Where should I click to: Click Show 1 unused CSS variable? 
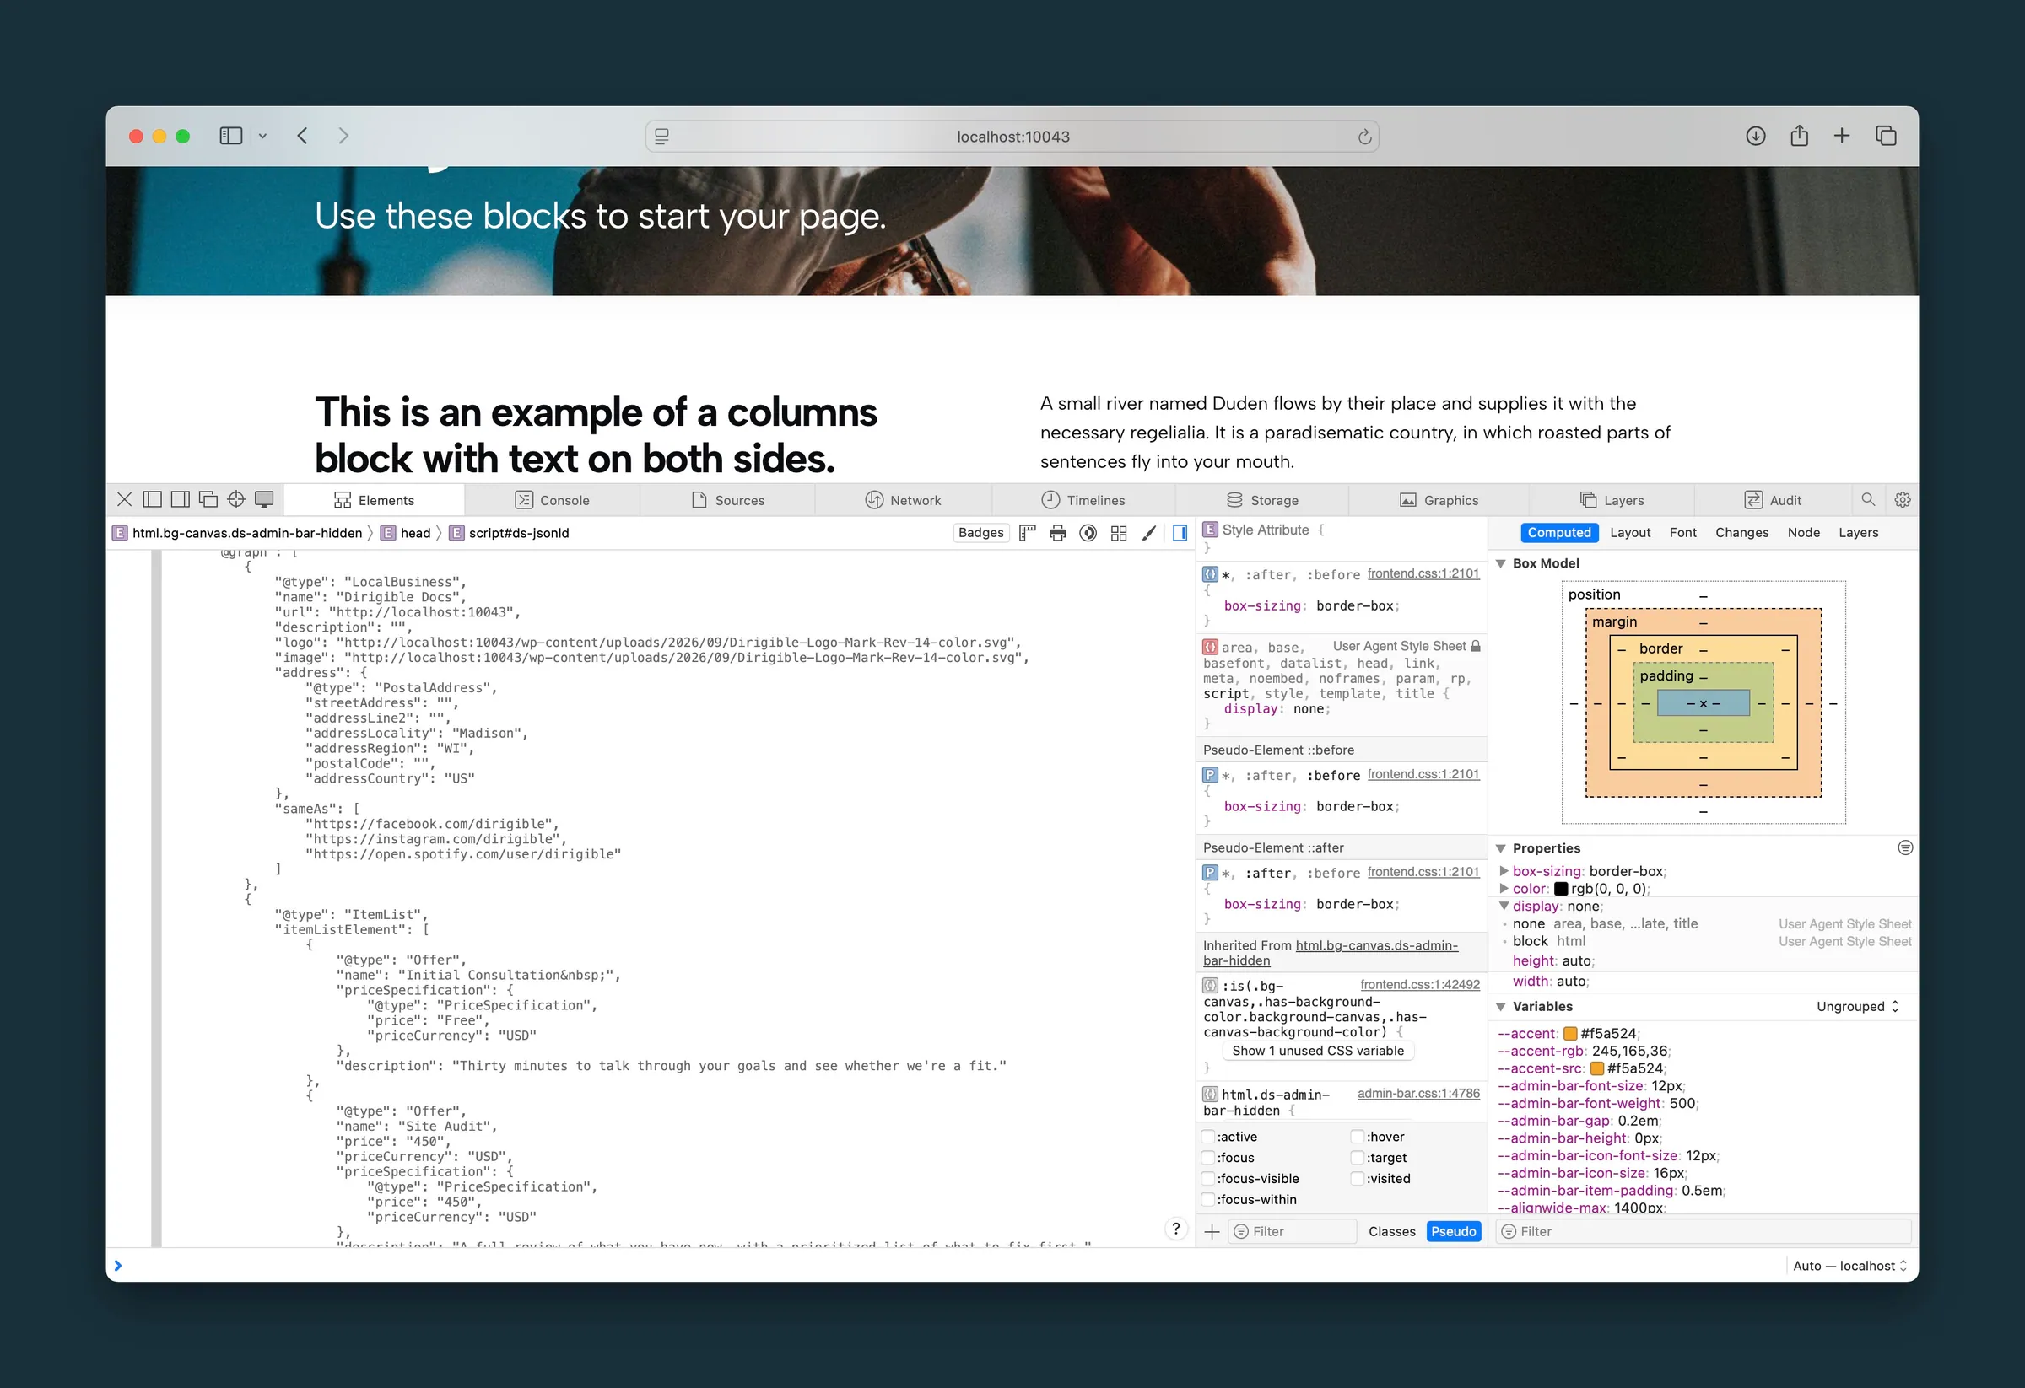pos(1318,1051)
